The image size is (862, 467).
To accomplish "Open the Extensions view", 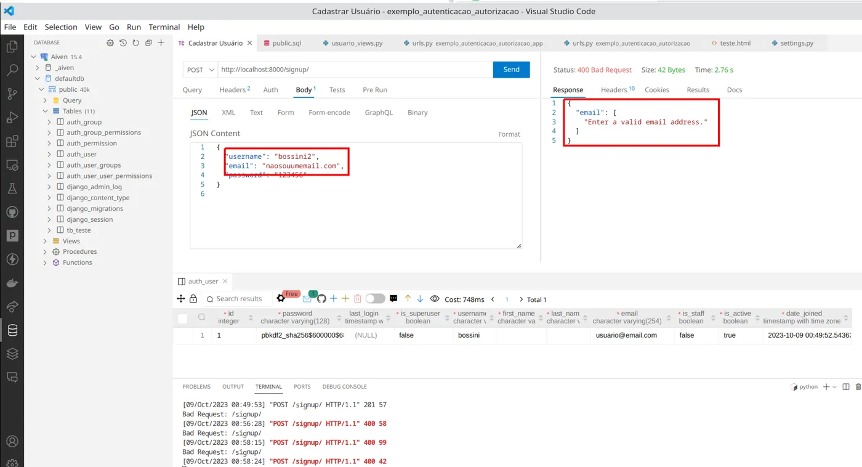I will pos(12,142).
